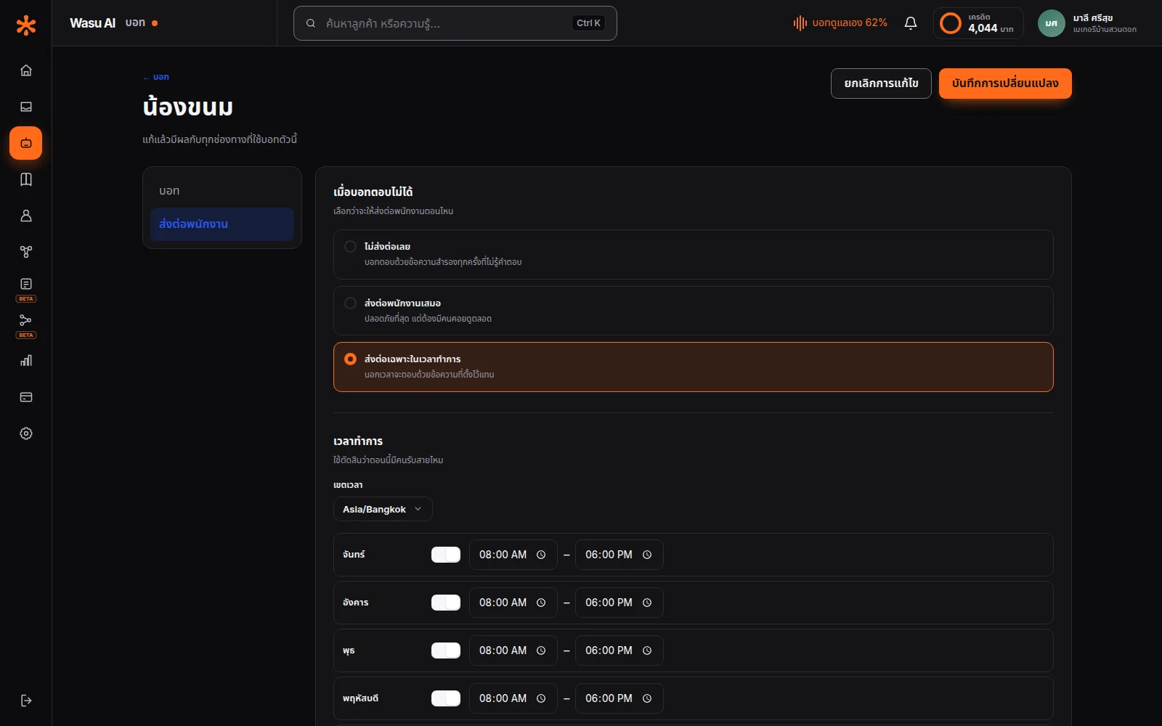Open the knowledge book icon in sidebar
Image resolution: width=1162 pixels, height=726 pixels.
pos(26,179)
